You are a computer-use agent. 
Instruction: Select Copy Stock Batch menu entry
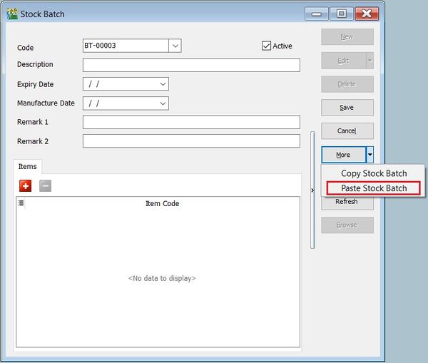[x=374, y=173]
